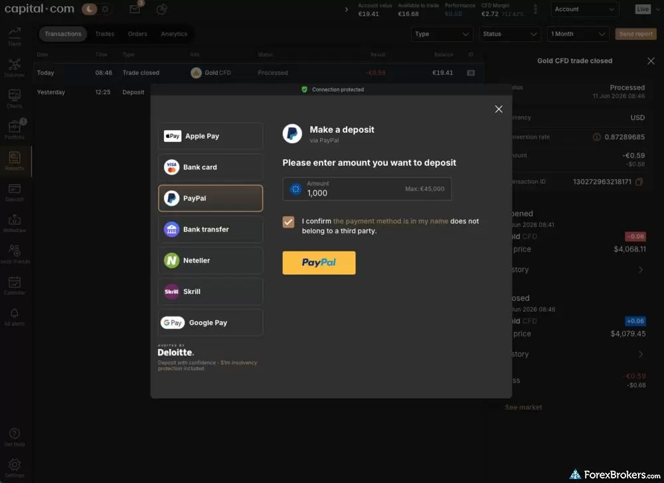
Task: Open the Deposit section in the sidebar
Action: coord(15,192)
